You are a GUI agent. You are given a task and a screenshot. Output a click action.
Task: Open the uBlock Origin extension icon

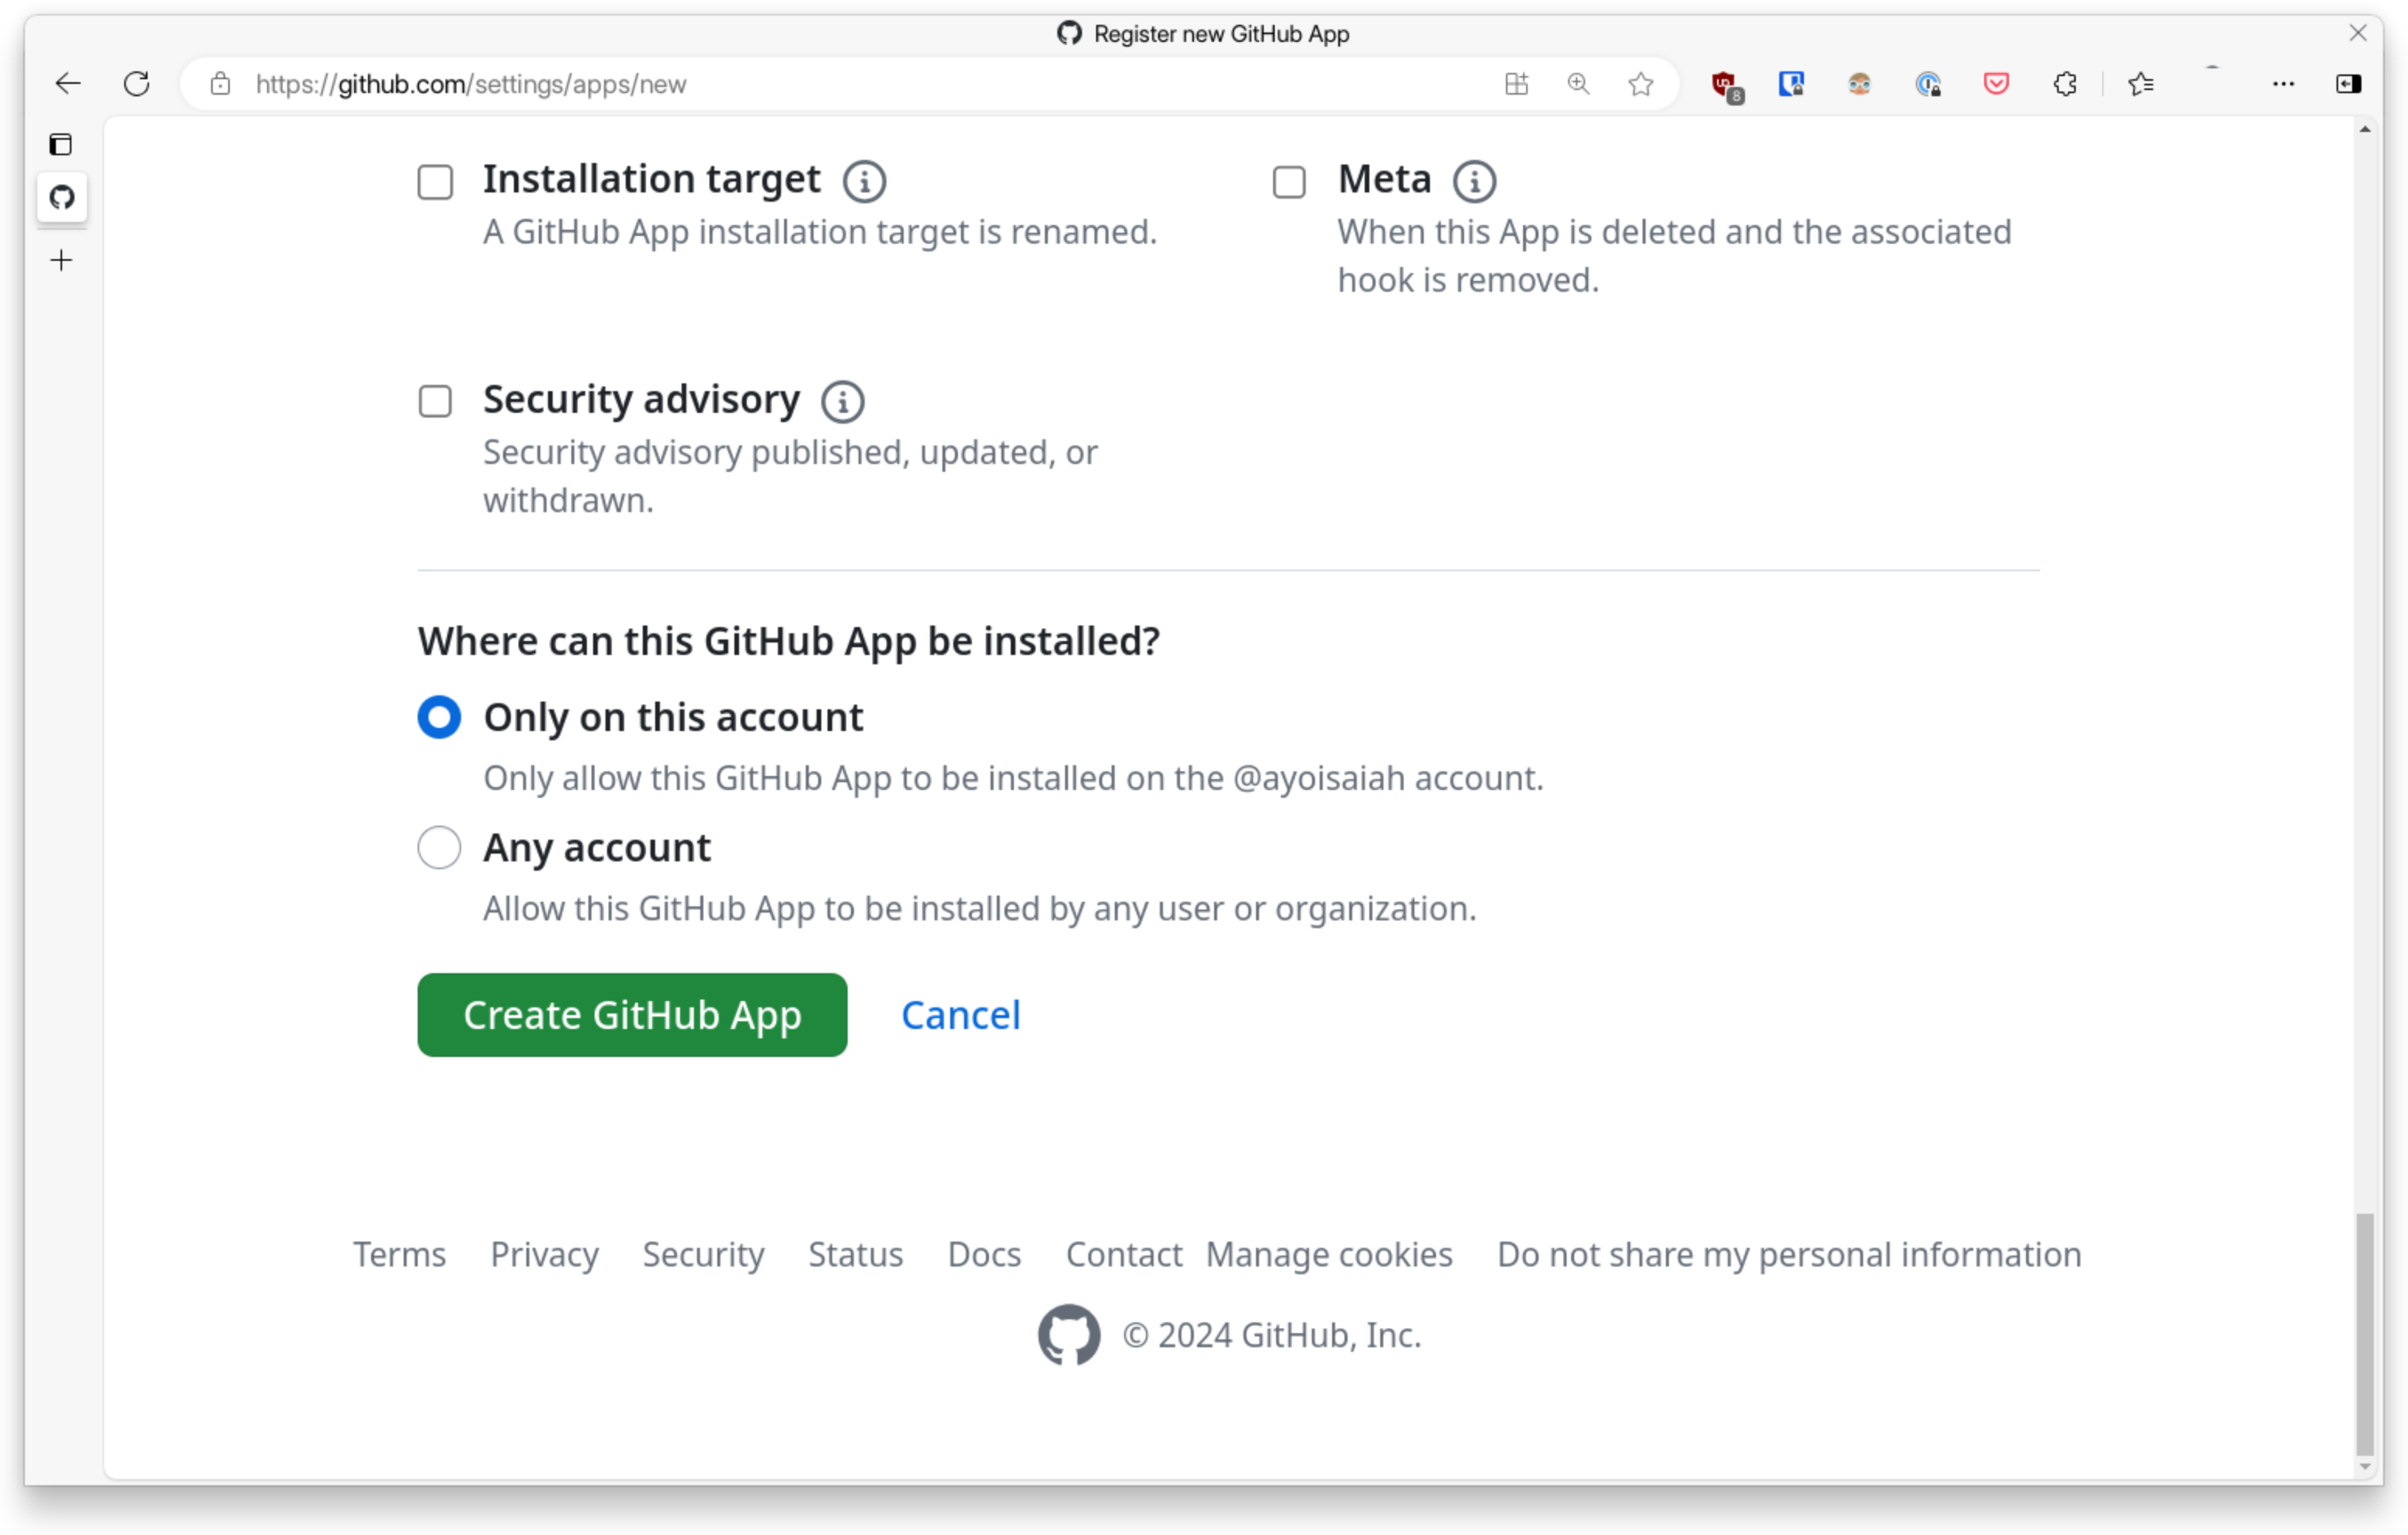pyautogui.click(x=1726, y=86)
